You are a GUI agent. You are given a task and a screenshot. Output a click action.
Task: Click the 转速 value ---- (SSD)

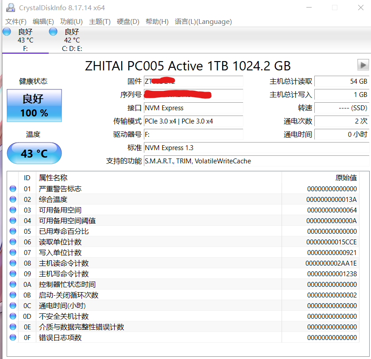[x=342, y=108]
